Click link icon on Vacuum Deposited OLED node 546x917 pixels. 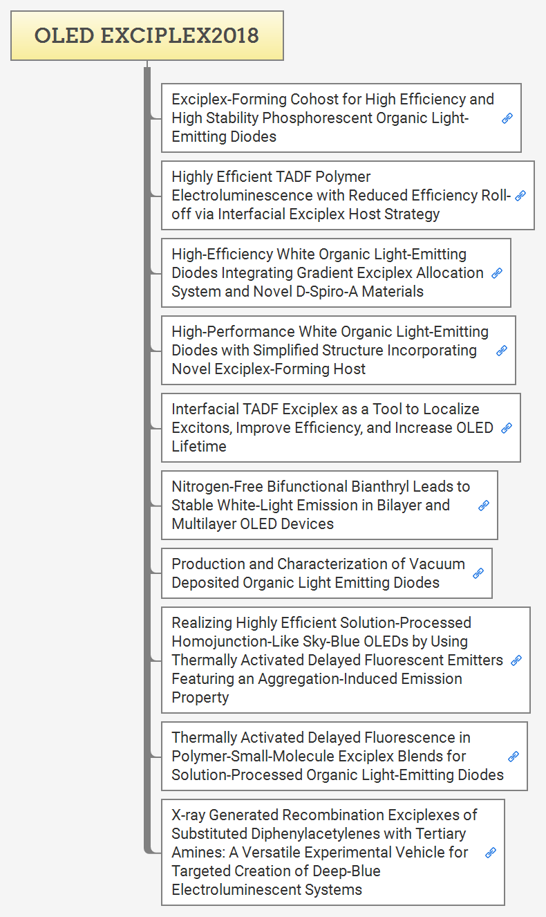478,573
